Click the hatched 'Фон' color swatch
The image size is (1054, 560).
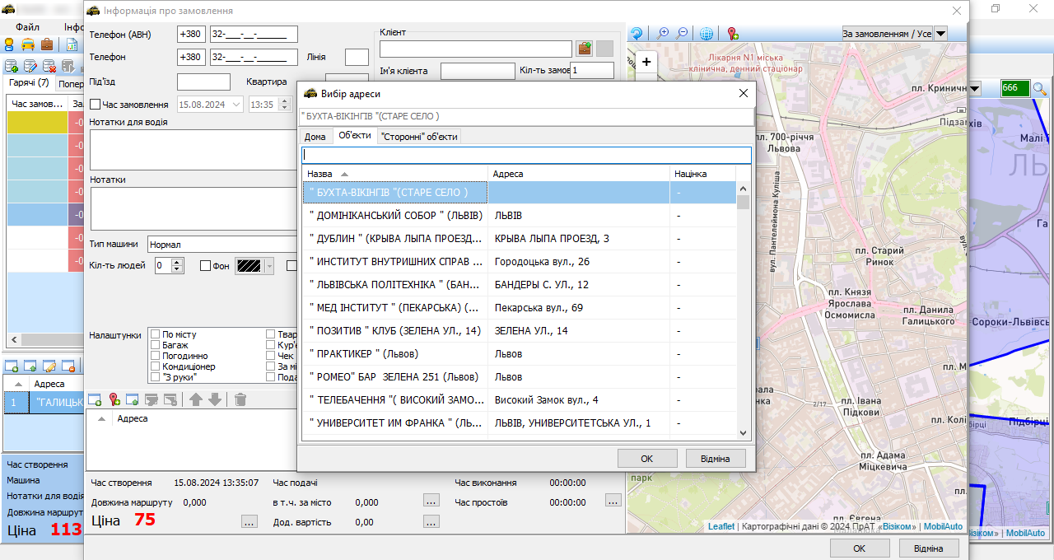(x=248, y=266)
